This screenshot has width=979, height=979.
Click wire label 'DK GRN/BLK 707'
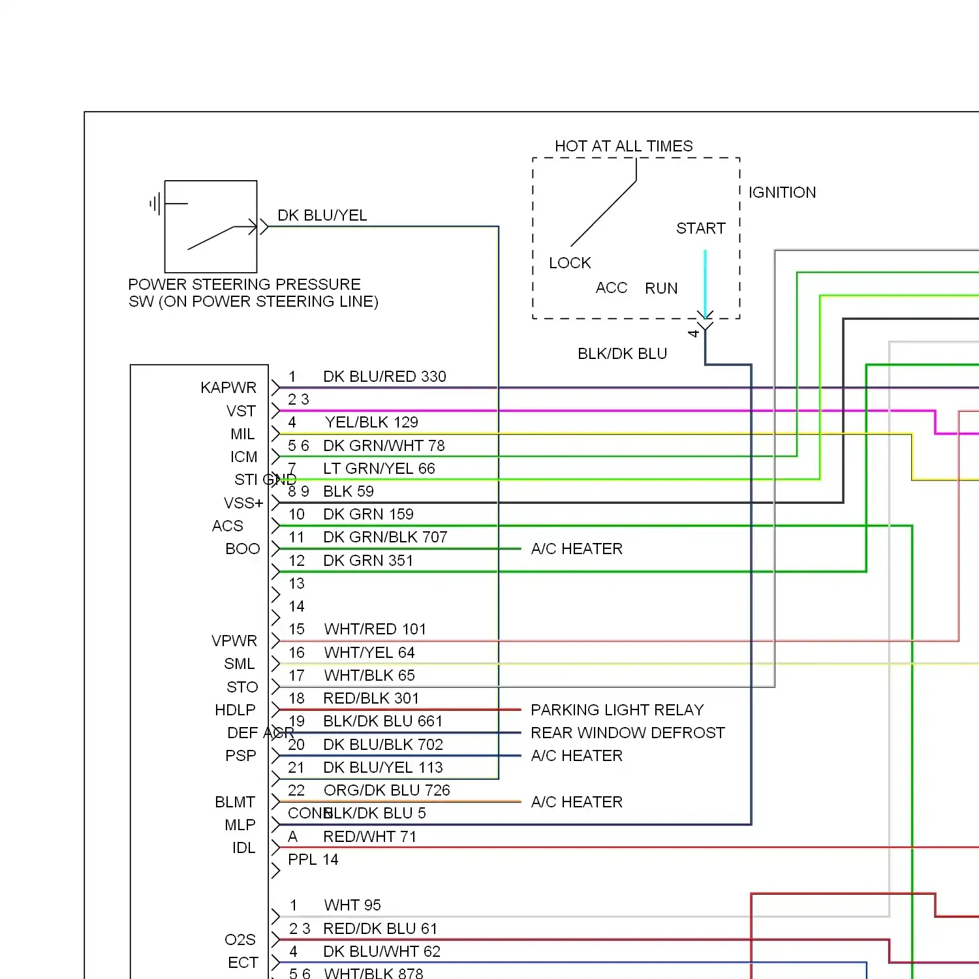pos(385,537)
